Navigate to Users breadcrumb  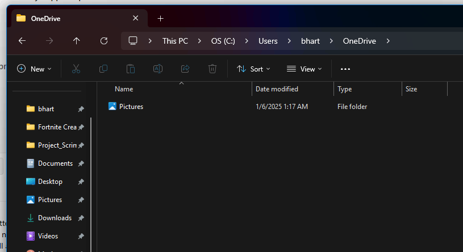pyautogui.click(x=268, y=41)
